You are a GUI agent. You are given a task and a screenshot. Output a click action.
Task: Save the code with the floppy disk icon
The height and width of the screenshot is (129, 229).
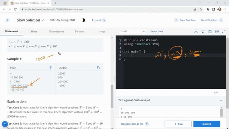[210, 32]
